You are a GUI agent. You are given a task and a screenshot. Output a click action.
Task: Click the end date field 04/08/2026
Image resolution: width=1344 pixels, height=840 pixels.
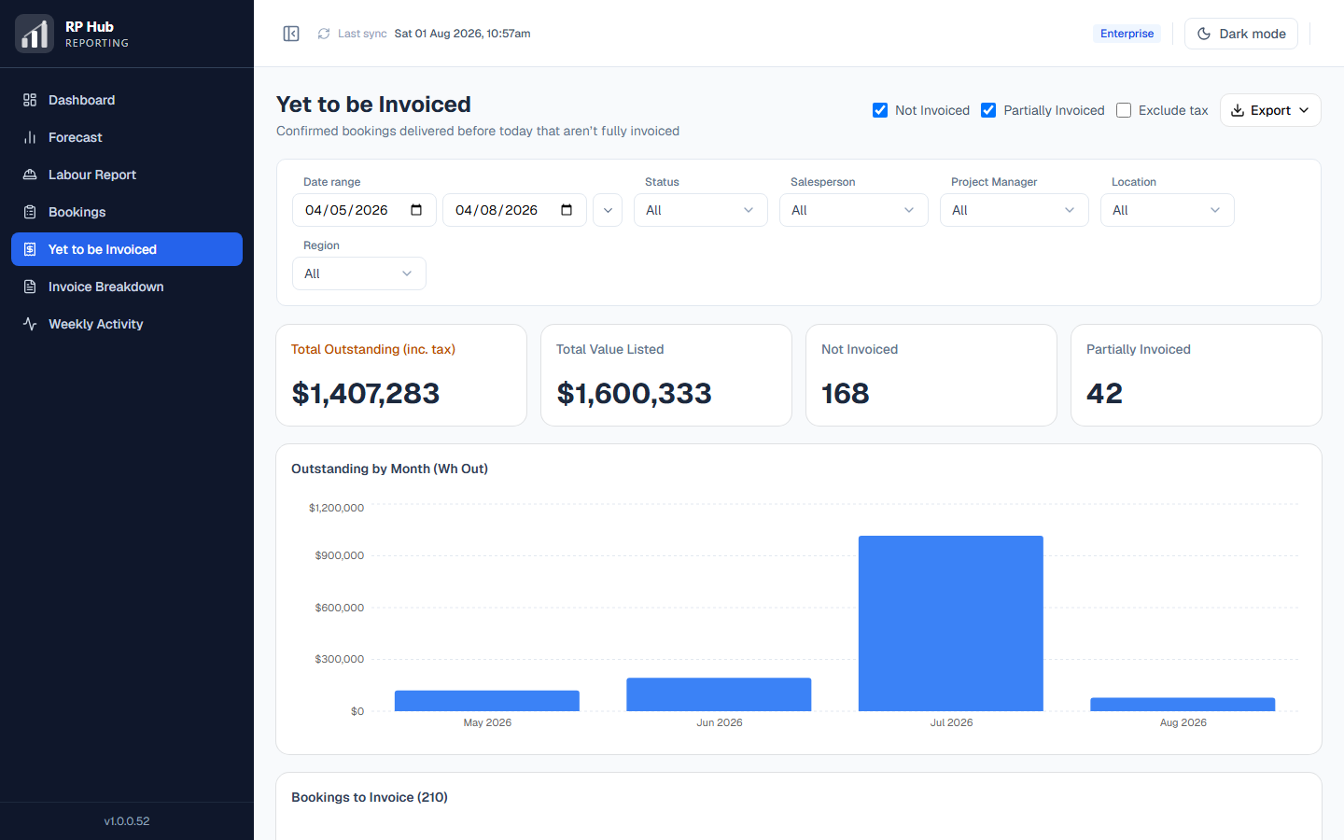pyautogui.click(x=514, y=210)
